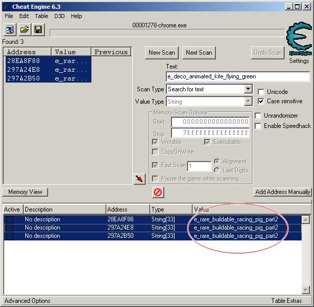Click the Text search input field
This screenshot has height=307, width=314.
tap(238, 76)
